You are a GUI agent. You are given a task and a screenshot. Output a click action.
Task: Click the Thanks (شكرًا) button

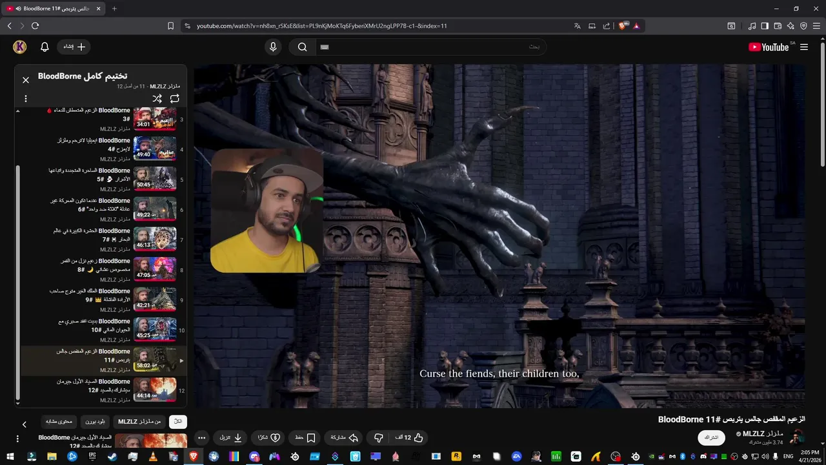(268, 438)
